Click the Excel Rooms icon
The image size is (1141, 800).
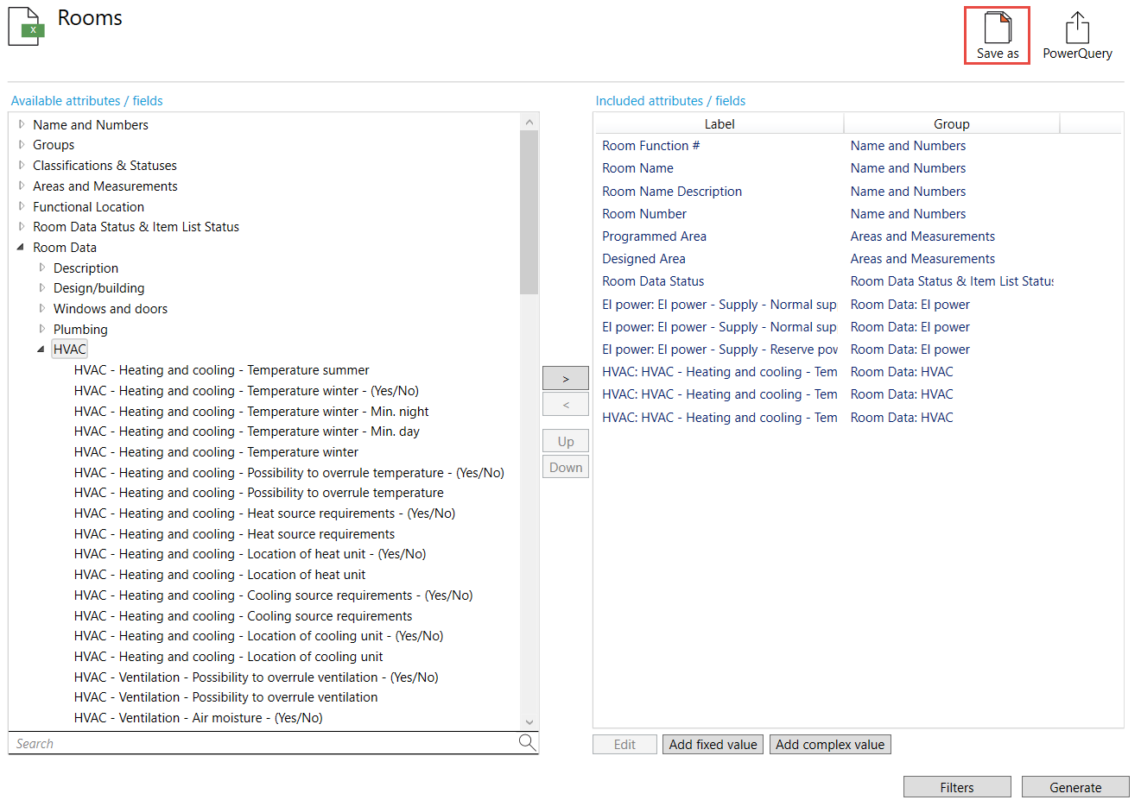click(x=25, y=26)
